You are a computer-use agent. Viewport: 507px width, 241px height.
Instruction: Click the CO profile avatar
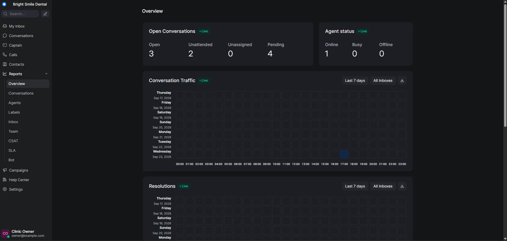5,234
